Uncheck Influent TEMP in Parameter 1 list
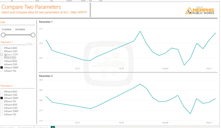This screenshot has height=128, width=221. [2, 68]
